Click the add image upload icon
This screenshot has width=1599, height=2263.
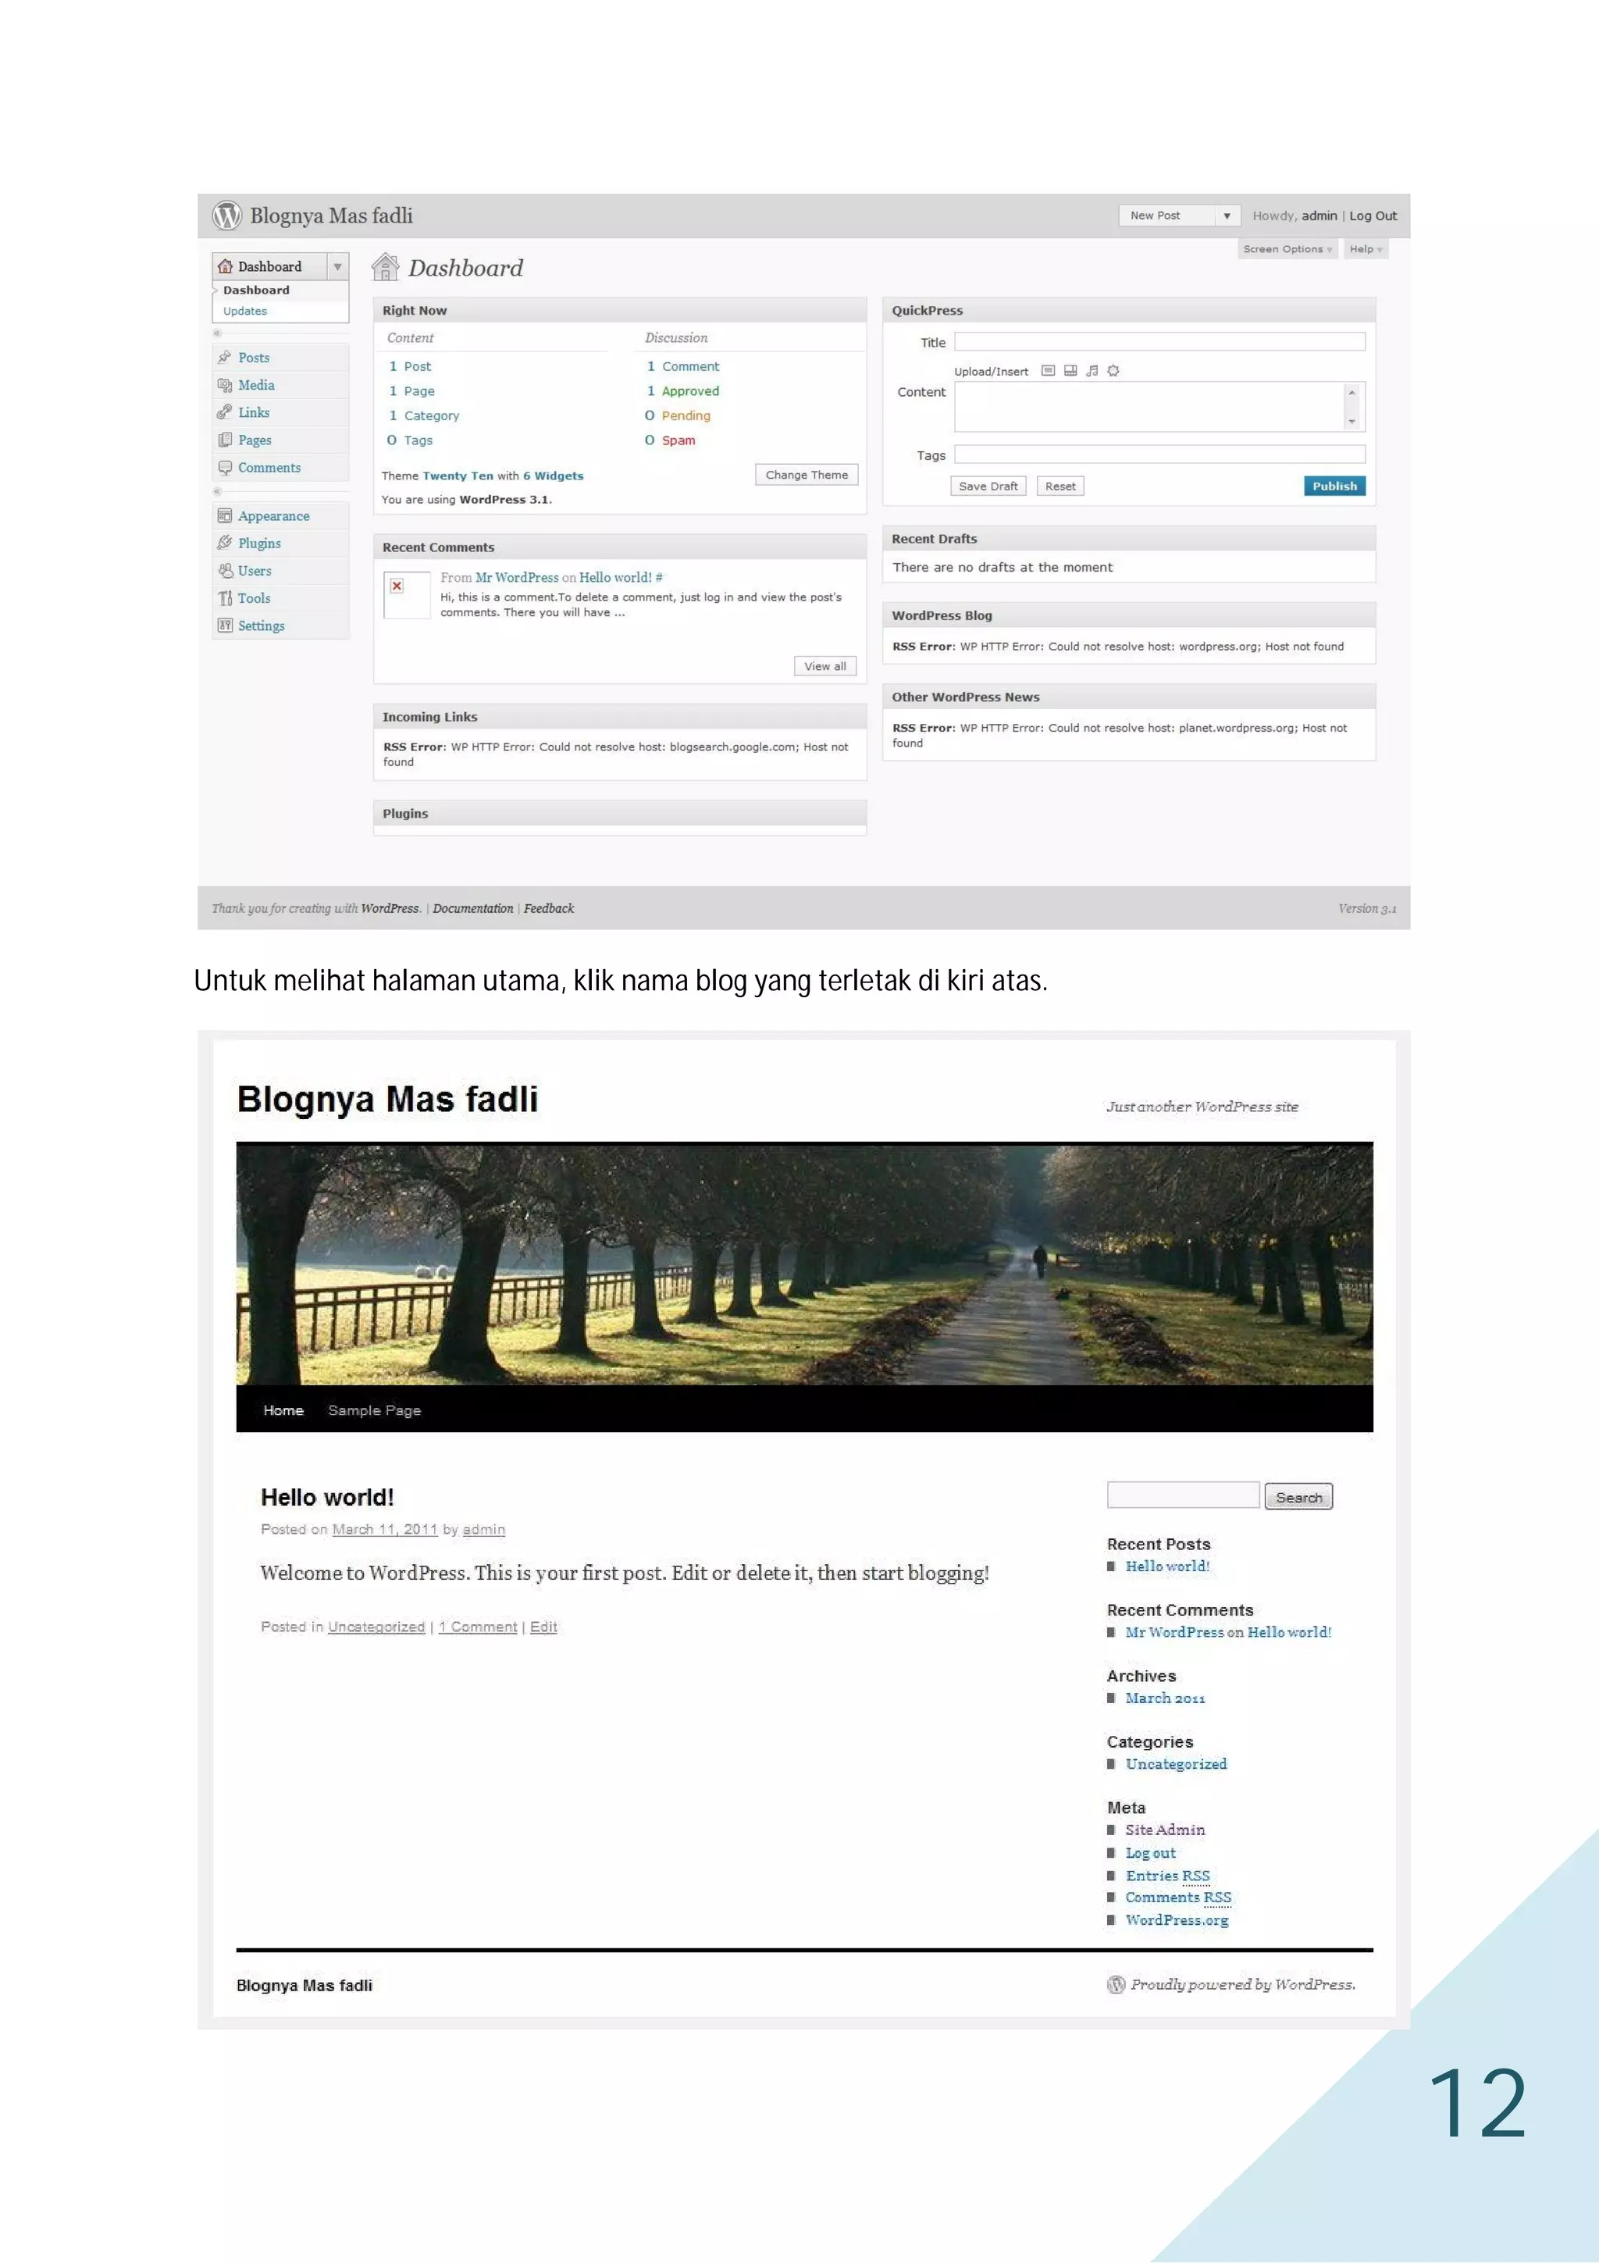(1049, 371)
